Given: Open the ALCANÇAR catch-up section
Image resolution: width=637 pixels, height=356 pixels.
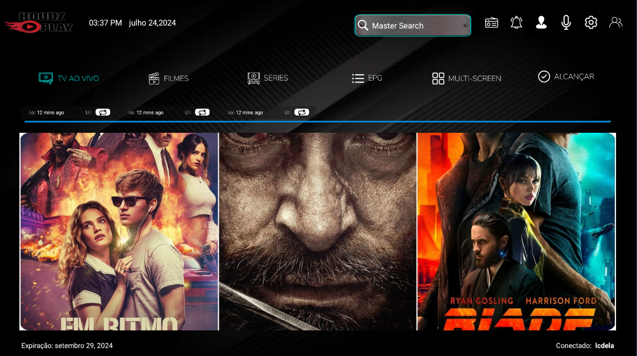Looking at the screenshot, I should click(566, 77).
